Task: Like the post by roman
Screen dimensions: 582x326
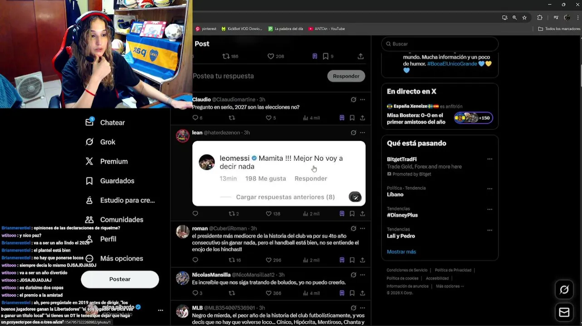Action: 274,260
